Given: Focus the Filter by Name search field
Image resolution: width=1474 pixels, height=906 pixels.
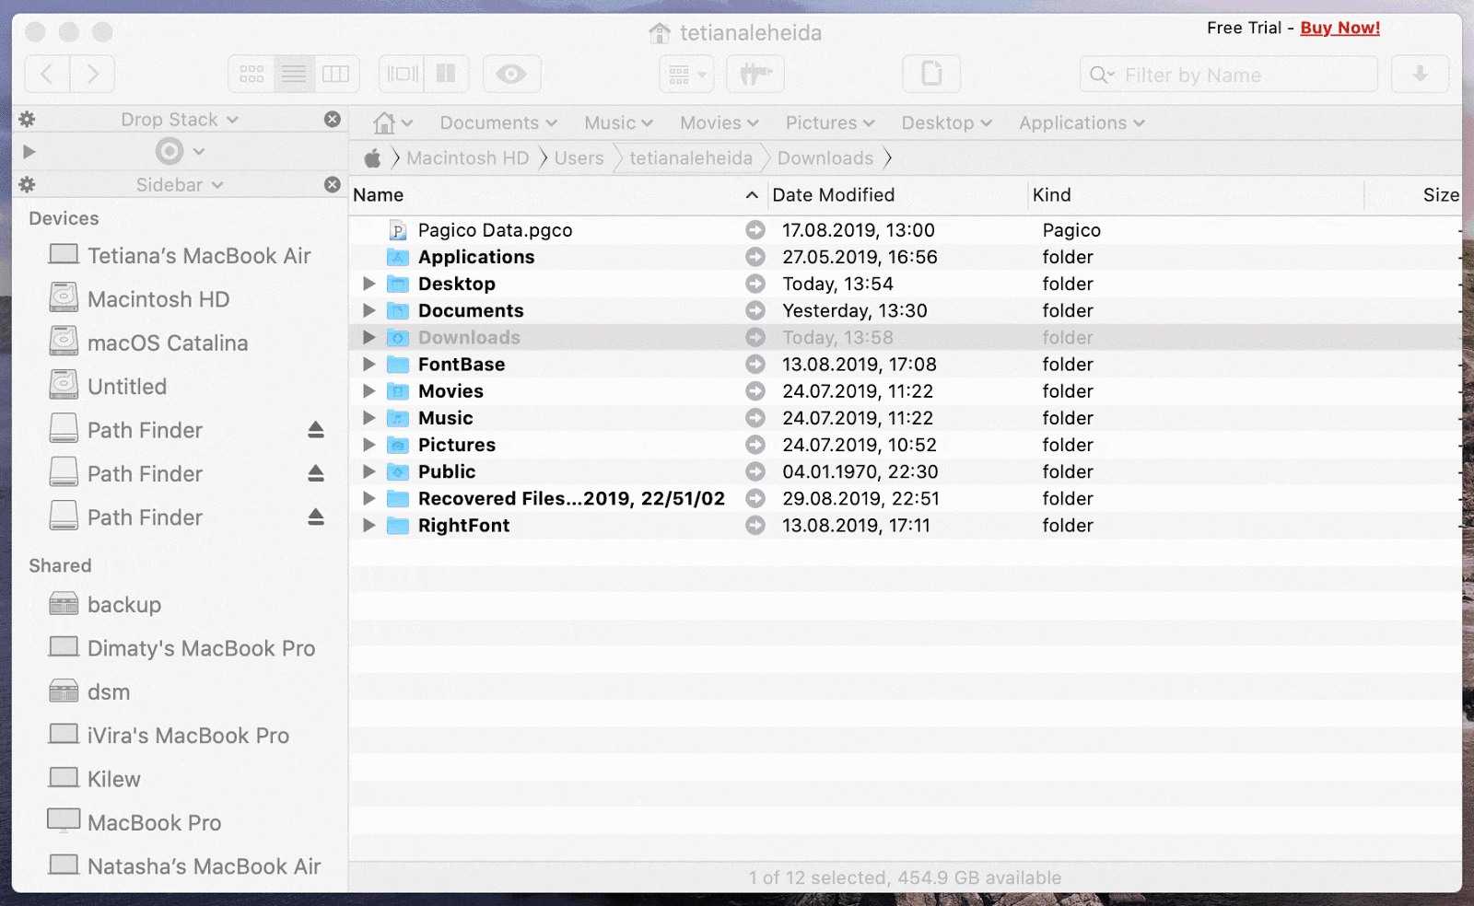Looking at the screenshot, I should click(x=1229, y=75).
